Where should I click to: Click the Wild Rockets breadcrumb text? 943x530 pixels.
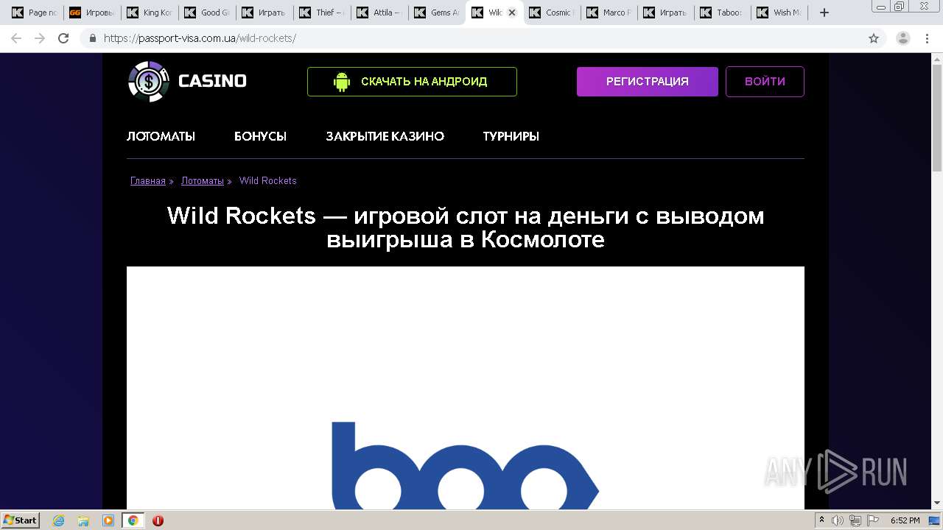pos(268,180)
